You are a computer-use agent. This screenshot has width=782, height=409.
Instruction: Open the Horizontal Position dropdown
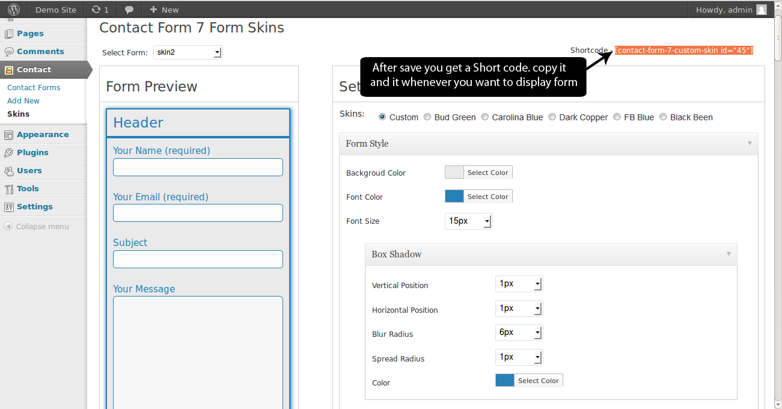[x=519, y=309]
